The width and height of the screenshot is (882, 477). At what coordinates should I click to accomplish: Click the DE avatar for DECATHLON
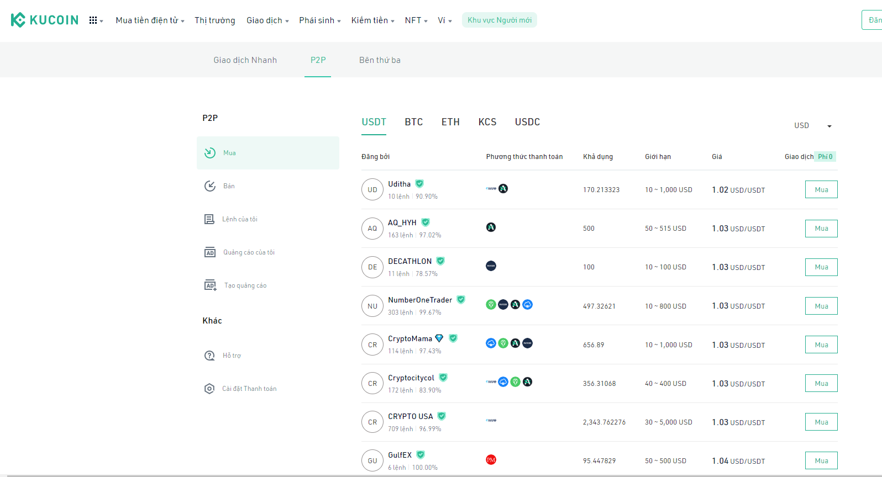point(372,267)
